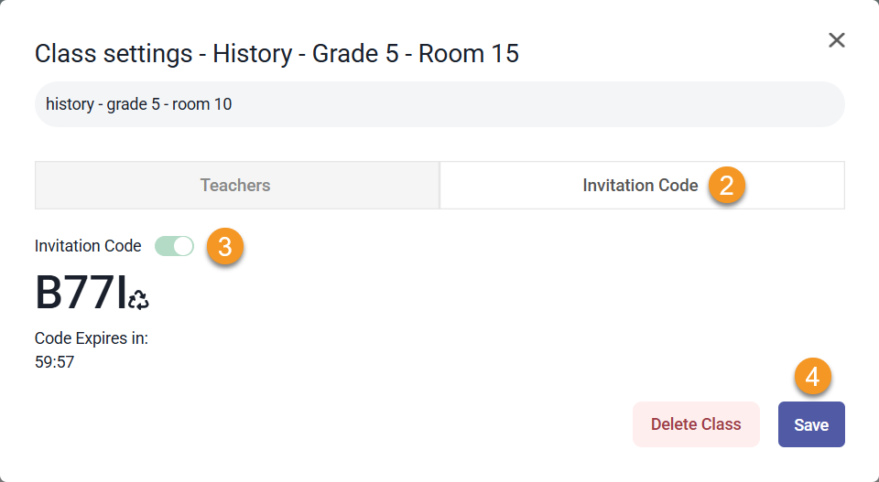
Task: Regenerate the invitation code with recycle icon
Action: point(138,299)
